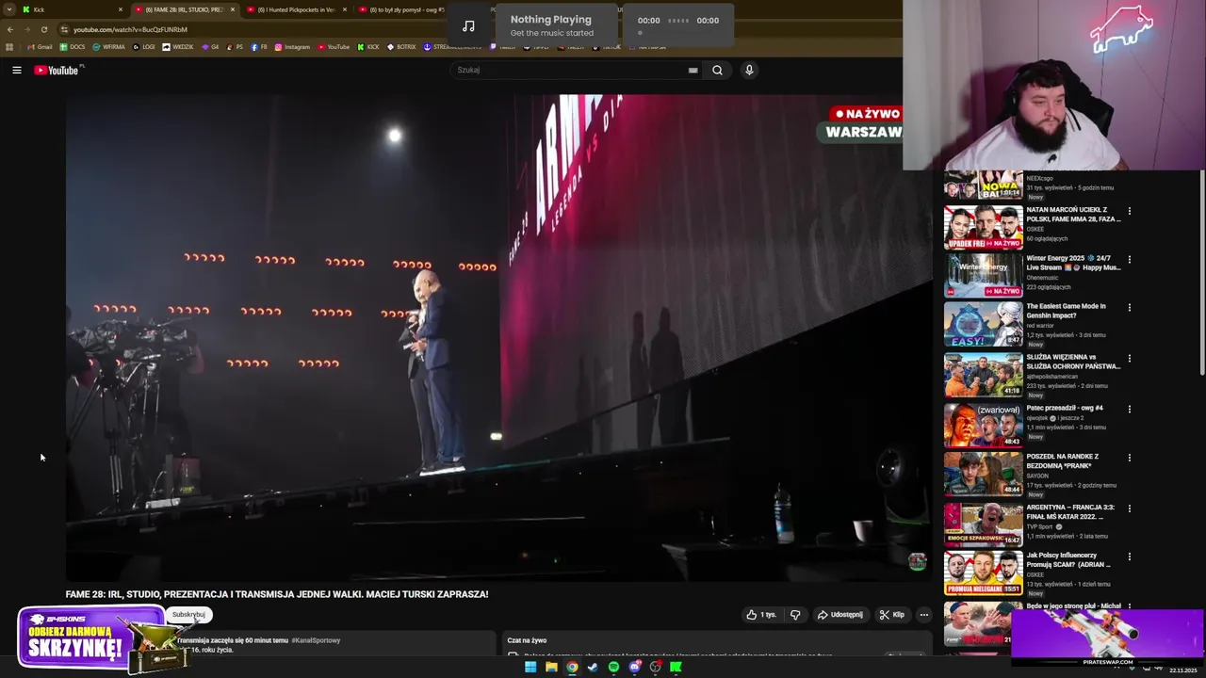Open options menu for Jak Polscy Influencerzy video
1206x678 pixels.
[x=1130, y=557]
